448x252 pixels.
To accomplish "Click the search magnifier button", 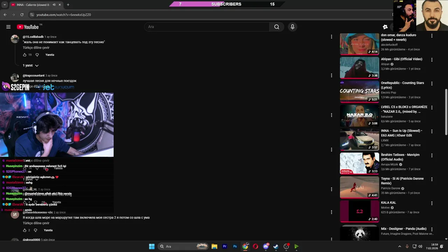I will [x=277, y=27].
